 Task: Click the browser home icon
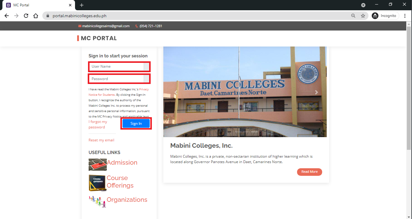tap(36, 16)
